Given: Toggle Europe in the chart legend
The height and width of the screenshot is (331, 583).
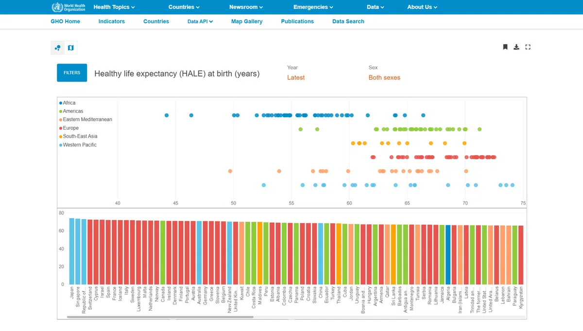Looking at the screenshot, I should 69,128.
